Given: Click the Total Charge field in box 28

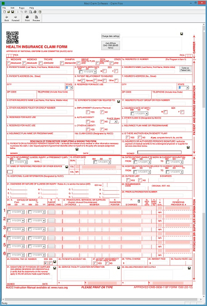Looking at the screenshot, I should coord(135,263).
